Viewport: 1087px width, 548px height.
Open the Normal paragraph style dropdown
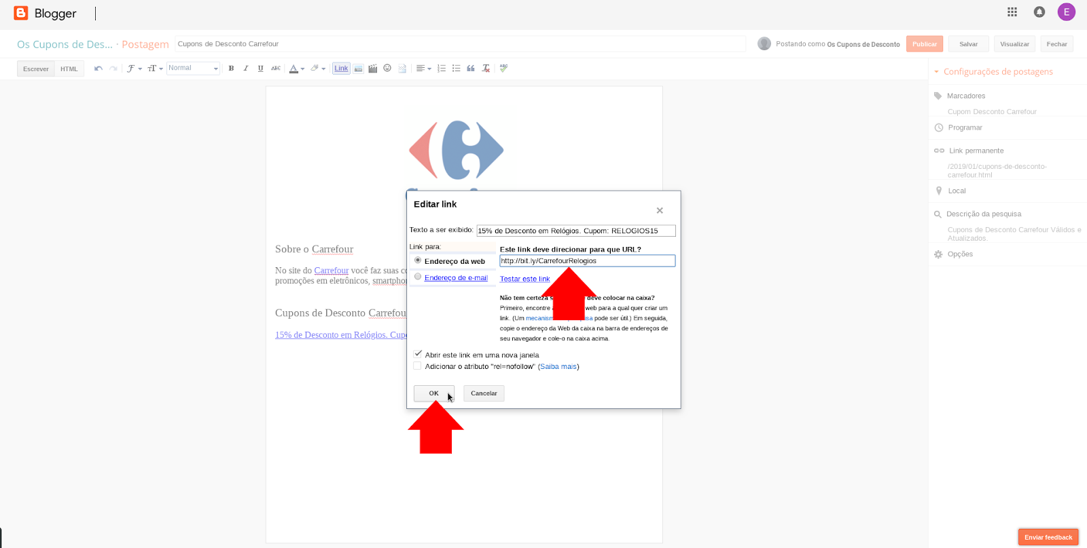tap(193, 68)
